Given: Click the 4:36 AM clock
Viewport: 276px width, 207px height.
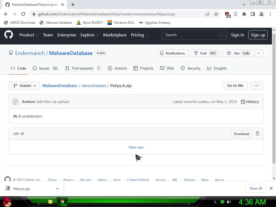Looking at the screenshot, I should [252, 202].
